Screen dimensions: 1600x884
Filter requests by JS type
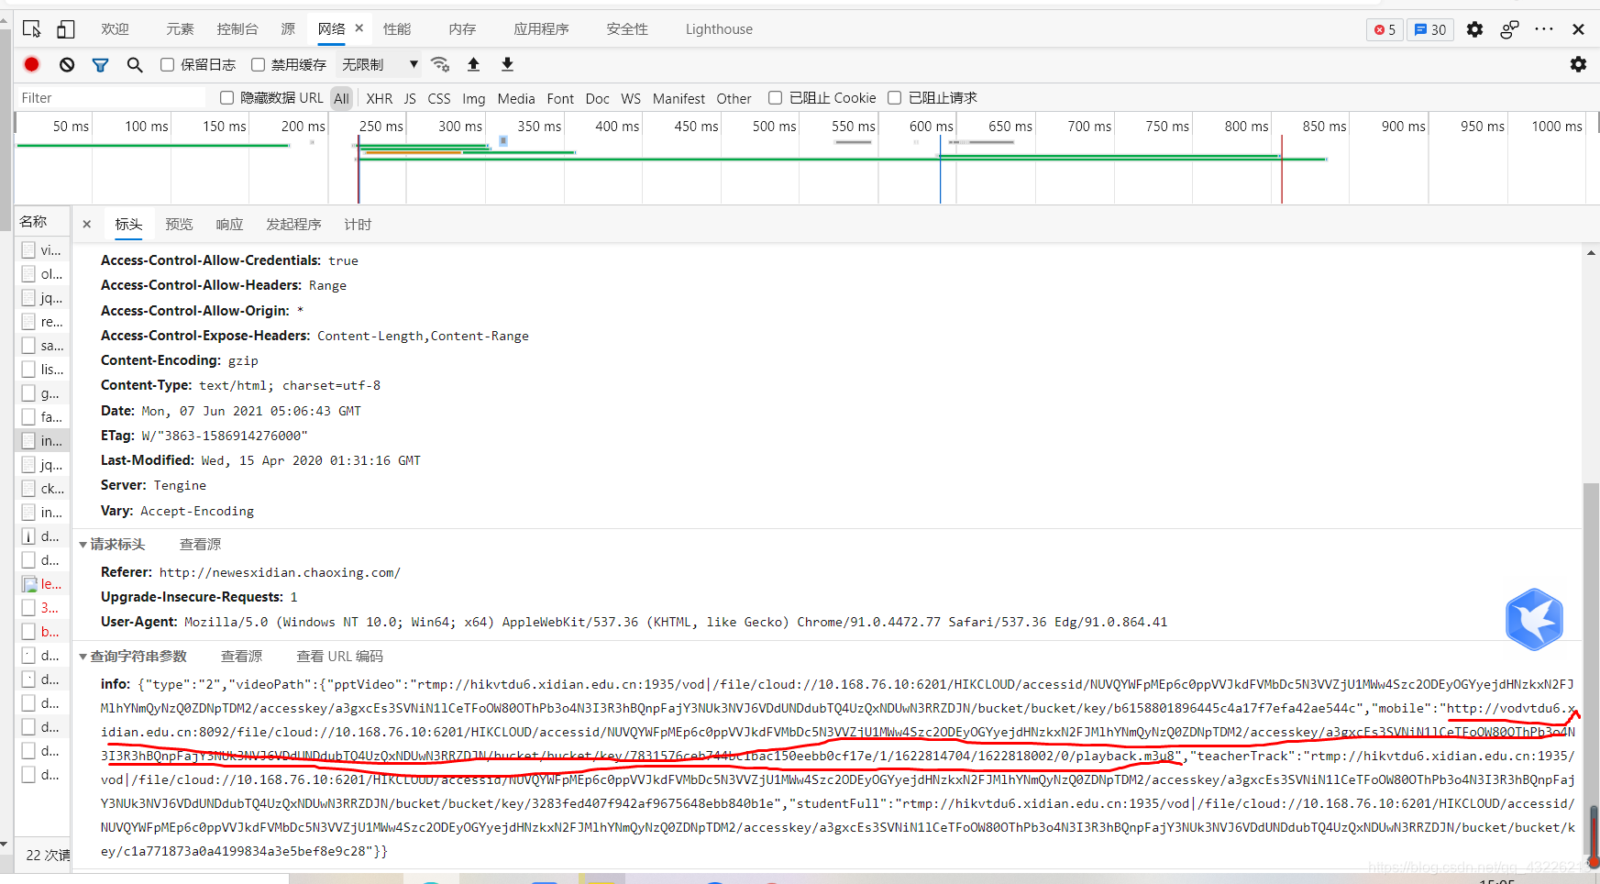point(410,98)
